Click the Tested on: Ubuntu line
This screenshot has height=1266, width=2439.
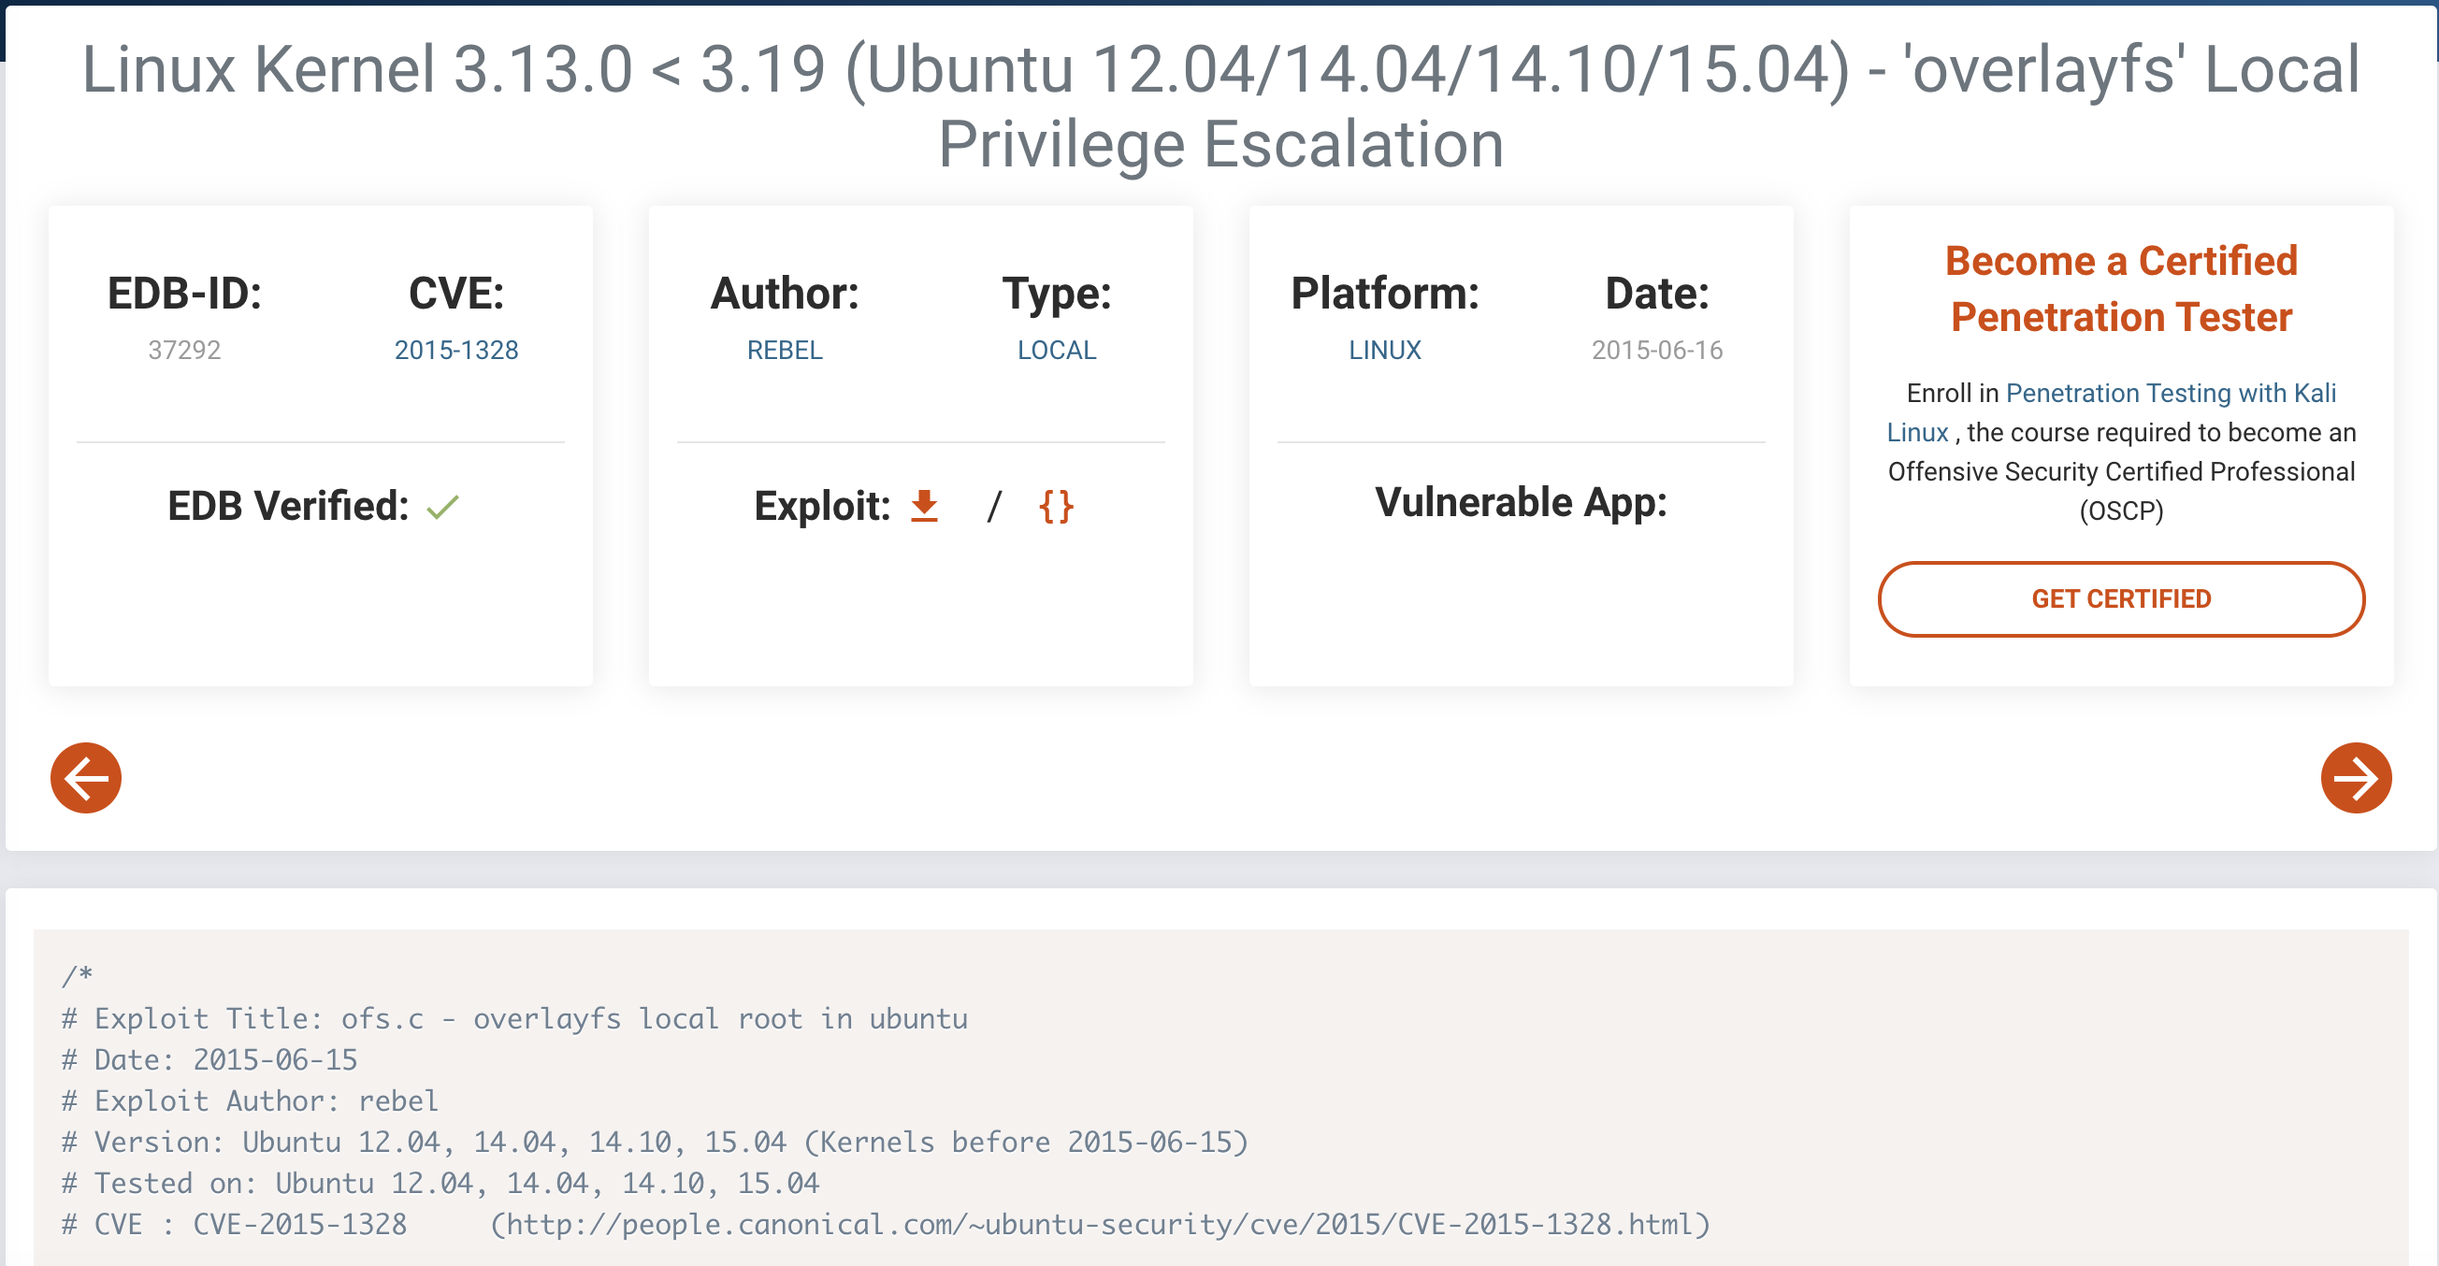(440, 1183)
